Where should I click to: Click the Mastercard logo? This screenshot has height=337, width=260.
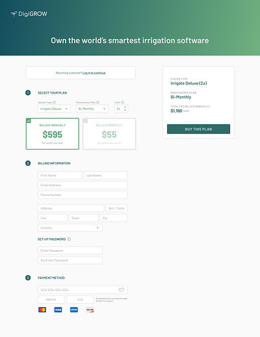(42, 310)
